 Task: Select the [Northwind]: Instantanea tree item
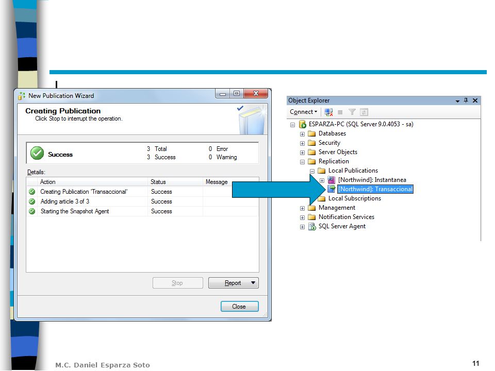coord(372,180)
